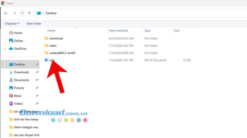Click the Music icon in sidebar
Viewport: 247px width, 138px height.
(11, 95)
